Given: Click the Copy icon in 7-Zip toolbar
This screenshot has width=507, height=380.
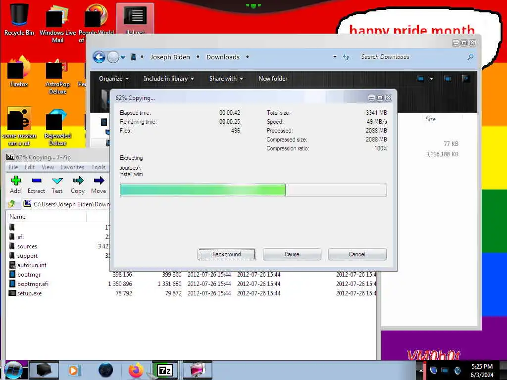Looking at the screenshot, I should point(78,185).
